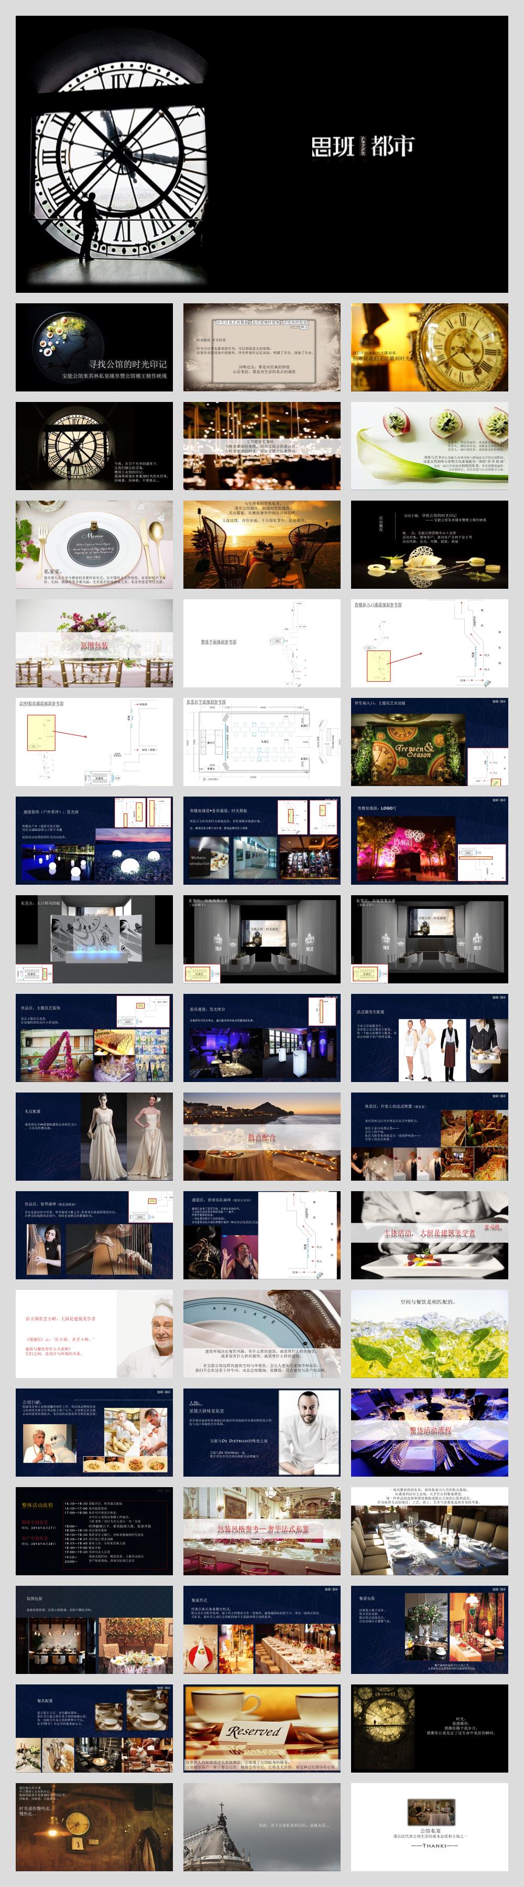The width and height of the screenshot is (524, 1887).
Task: Open the Menu plate with gold cutlery slide
Action: [94, 544]
